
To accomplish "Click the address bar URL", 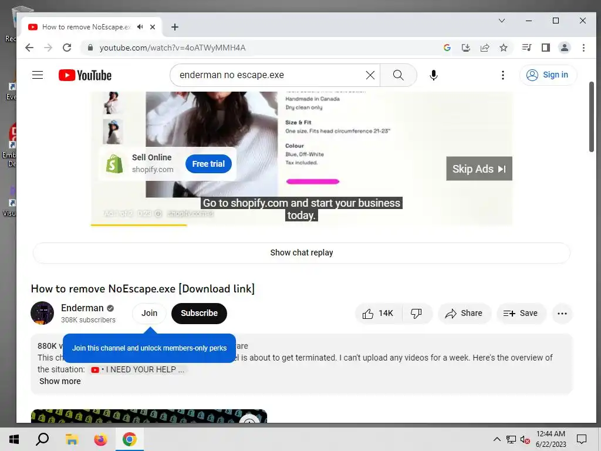I will click(173, 48).
